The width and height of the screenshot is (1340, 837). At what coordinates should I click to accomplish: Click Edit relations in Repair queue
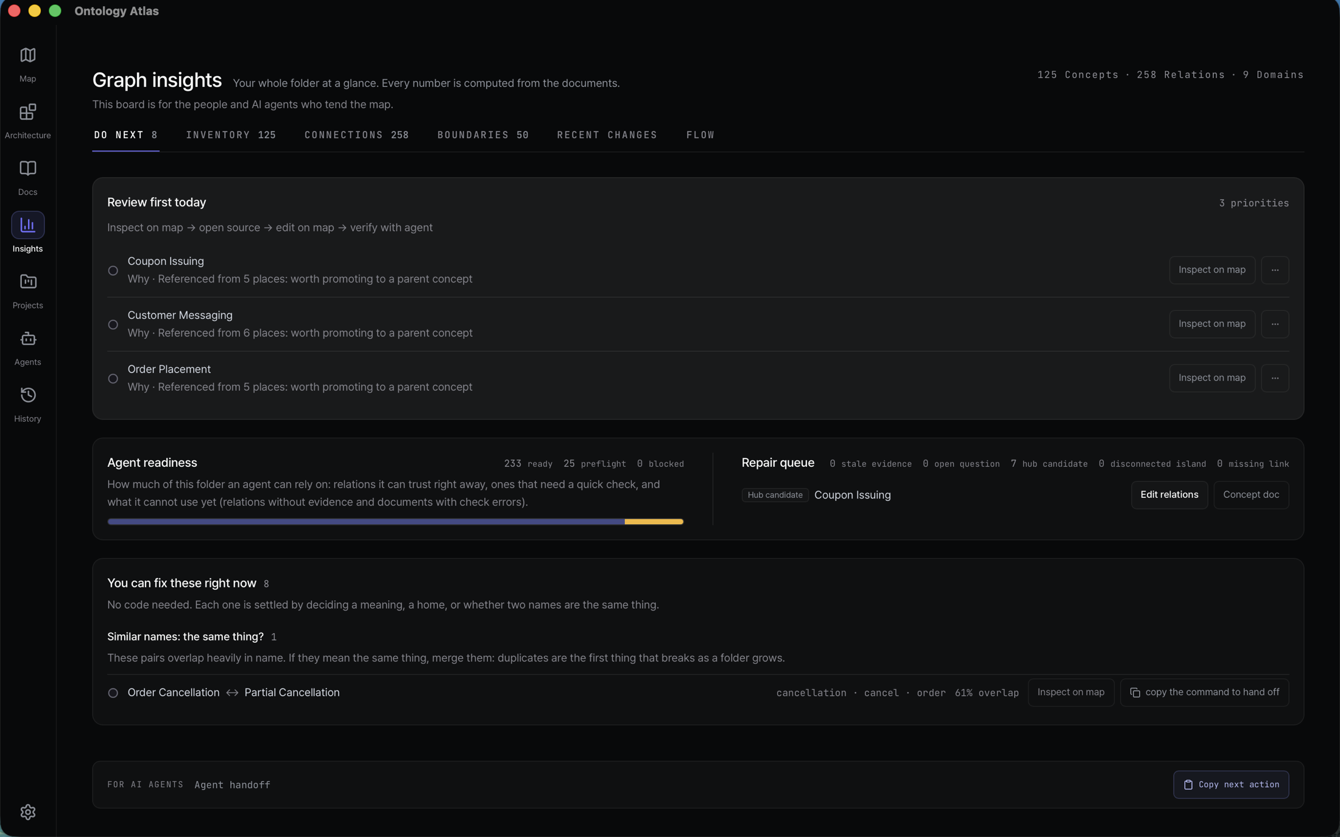tap(1169, 495)
